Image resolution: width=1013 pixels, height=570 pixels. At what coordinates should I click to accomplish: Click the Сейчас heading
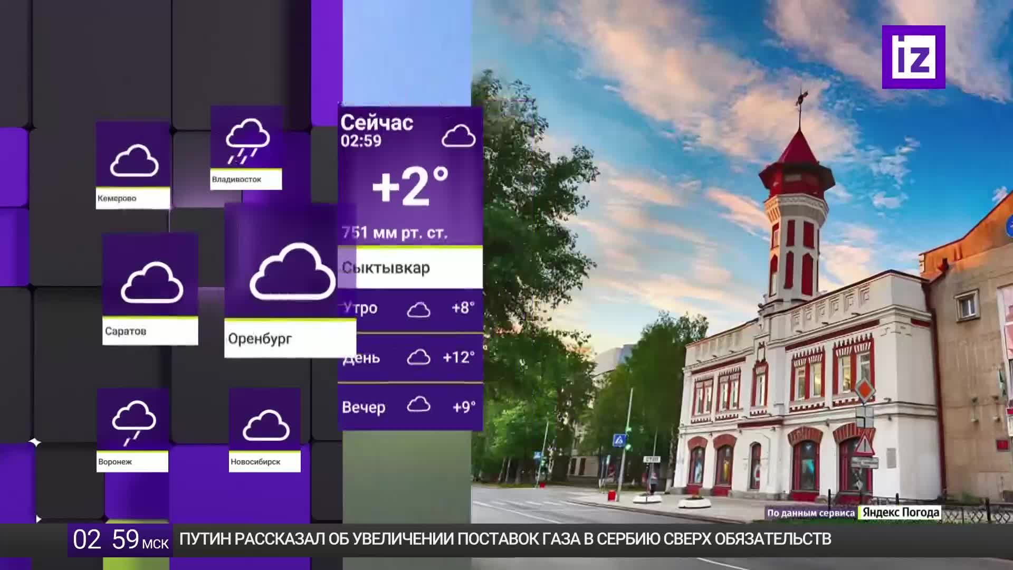point(377,122)
